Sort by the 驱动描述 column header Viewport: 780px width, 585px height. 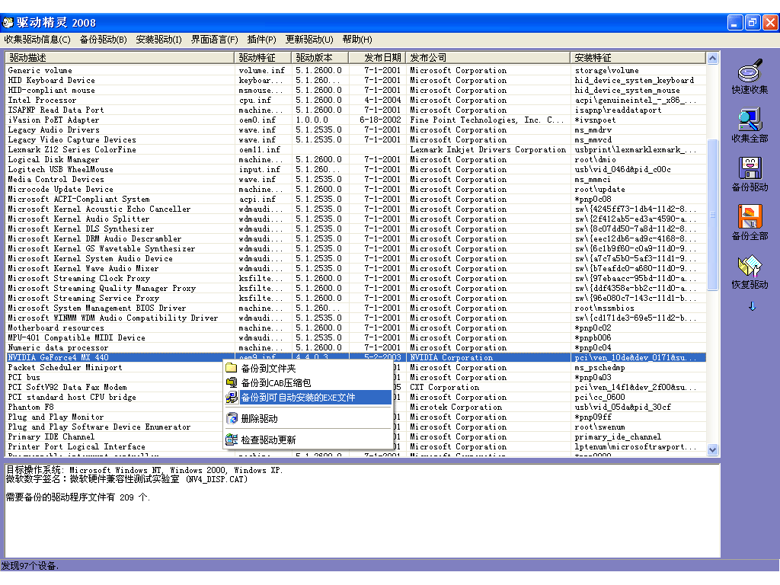click(x=120, y=58)
